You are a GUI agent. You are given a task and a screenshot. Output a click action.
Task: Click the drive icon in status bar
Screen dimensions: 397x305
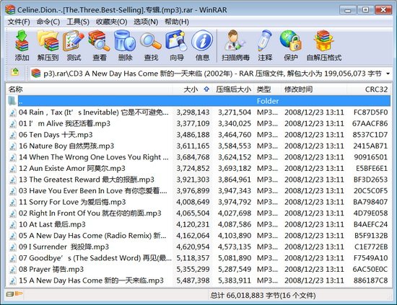pyautogui.click(x=10, y=294)
